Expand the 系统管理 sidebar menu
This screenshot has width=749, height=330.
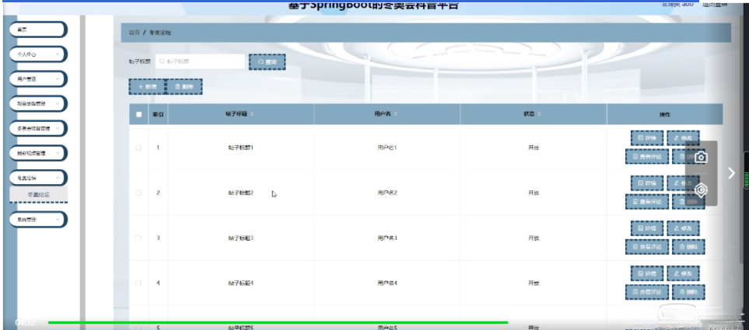tap(38, 220)
